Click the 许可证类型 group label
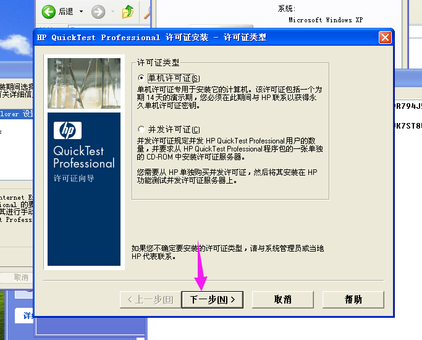422x340 pixels. [158, 62]
